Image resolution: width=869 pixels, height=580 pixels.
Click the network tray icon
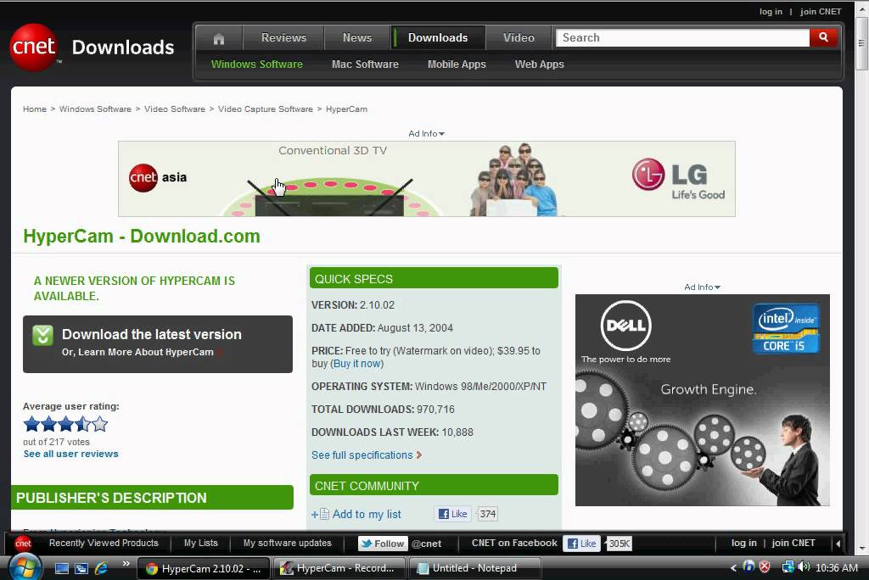click(x=788, y=566)
